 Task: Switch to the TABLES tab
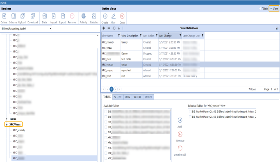(107, 97)
